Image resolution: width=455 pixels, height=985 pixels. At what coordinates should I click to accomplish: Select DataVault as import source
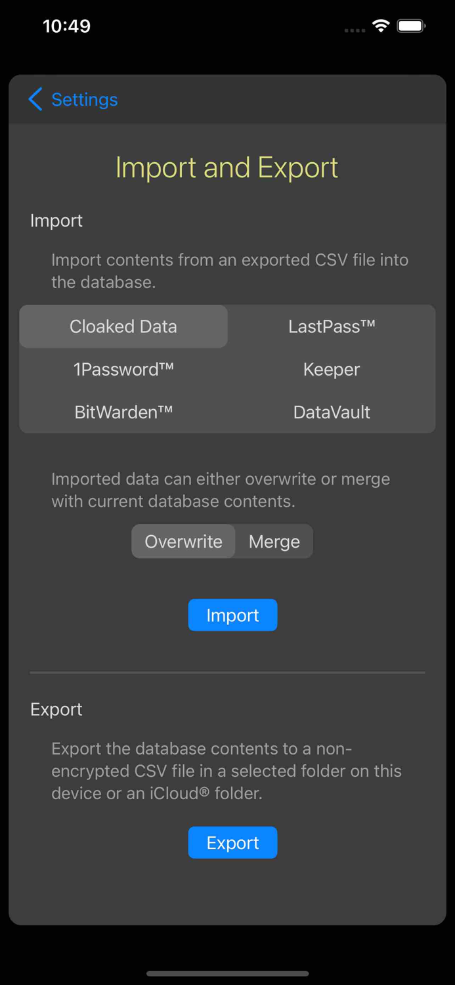point(331,412)
